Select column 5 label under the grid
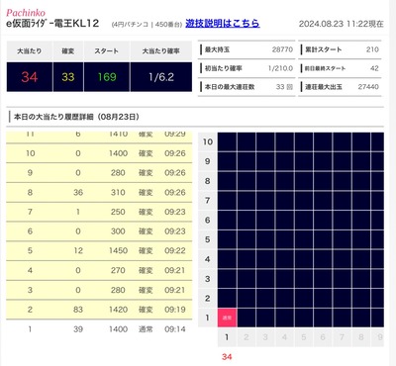This screenshot has width=396, height=366. point(304,337)
